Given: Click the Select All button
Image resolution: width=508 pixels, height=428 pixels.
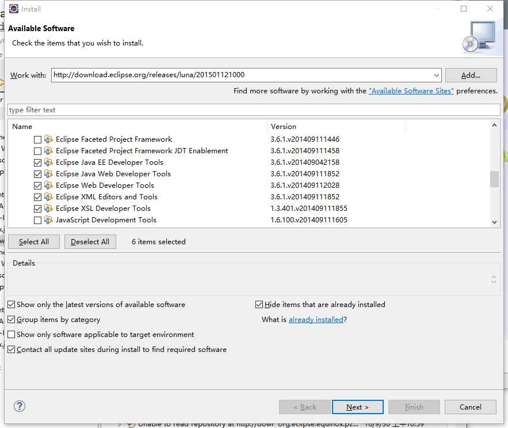Looking at the screenshot, I should [x=34, y=242].
